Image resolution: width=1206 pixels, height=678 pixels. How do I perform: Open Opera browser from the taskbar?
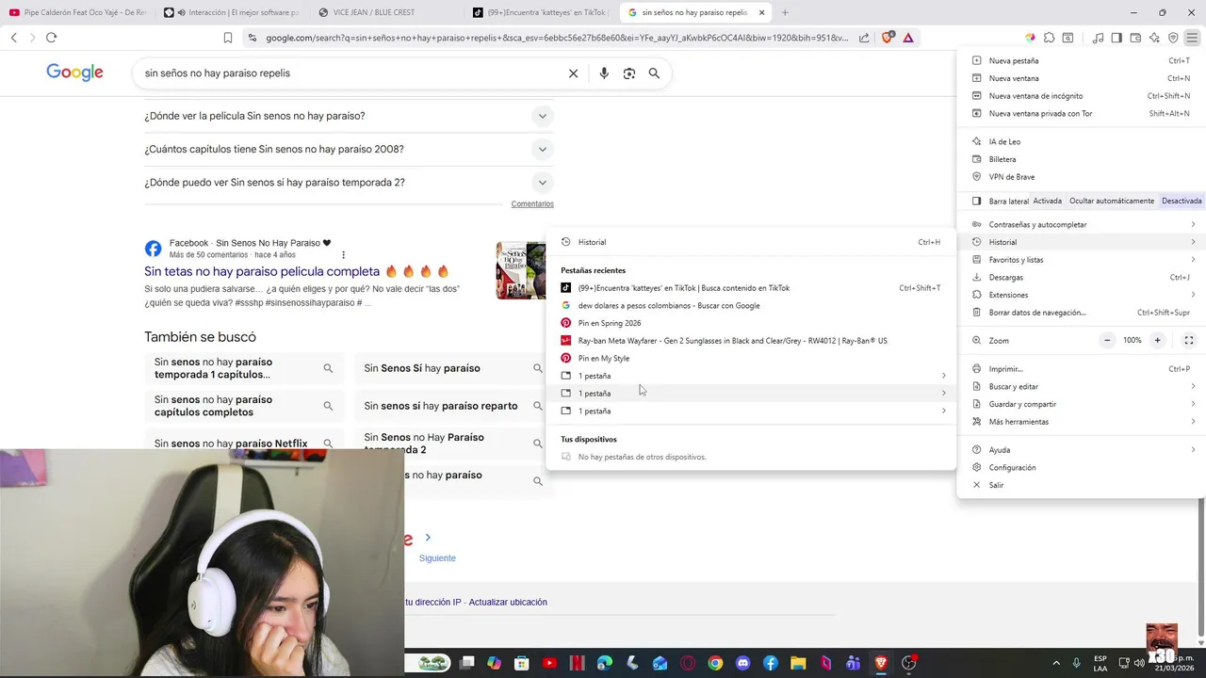688,663
